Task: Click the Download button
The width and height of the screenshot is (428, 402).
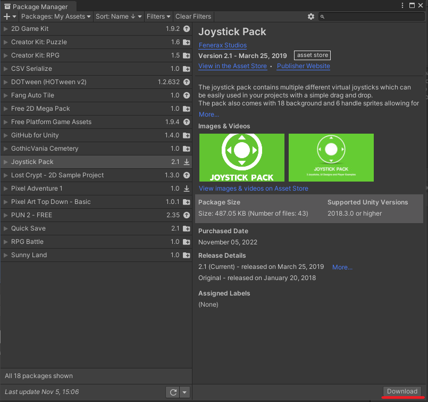Action: coord(401,391)
